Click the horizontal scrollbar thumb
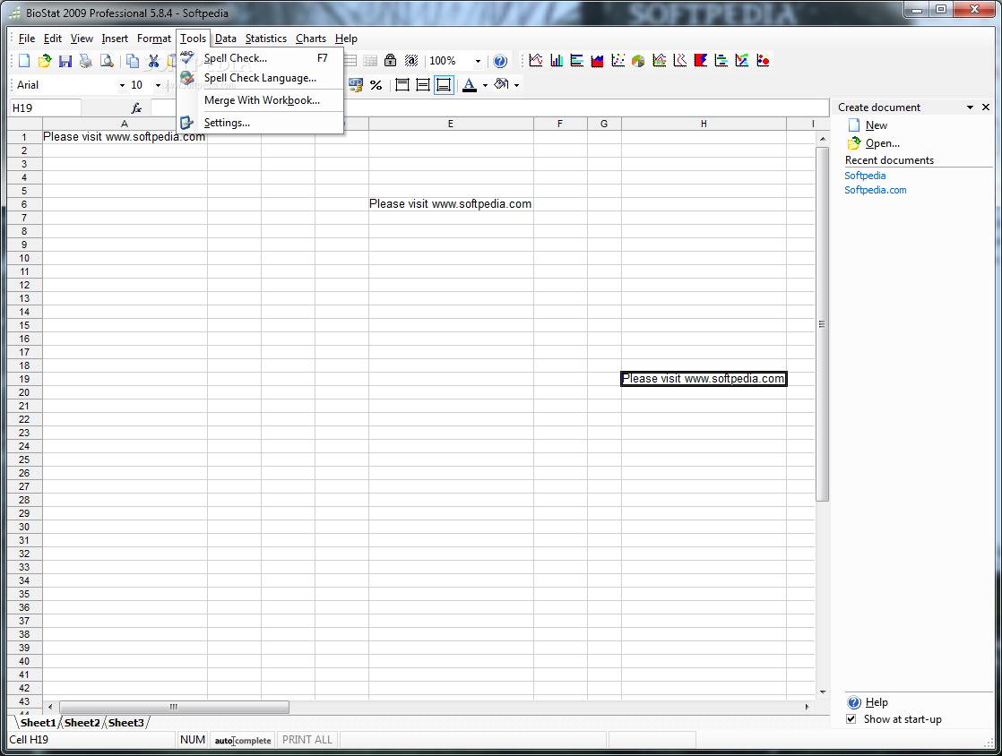The width and height of the screenshot is (1002, 756). (x=174, y=707)
